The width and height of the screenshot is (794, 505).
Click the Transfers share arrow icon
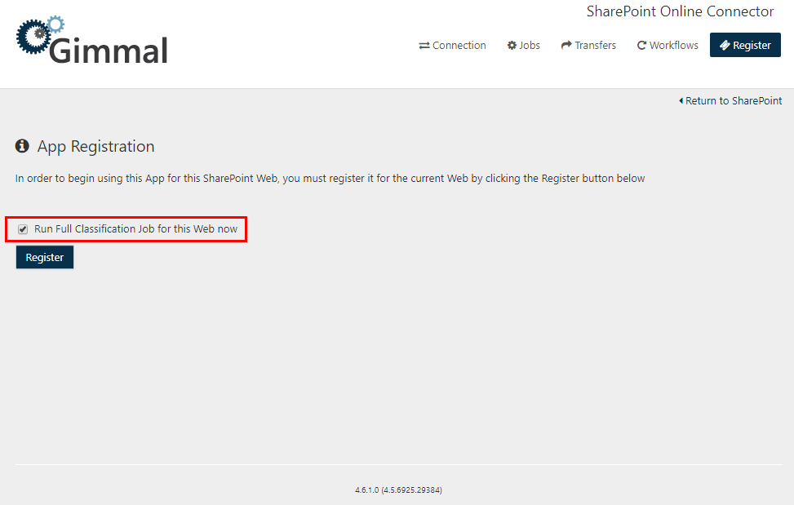tap(566, 46)
